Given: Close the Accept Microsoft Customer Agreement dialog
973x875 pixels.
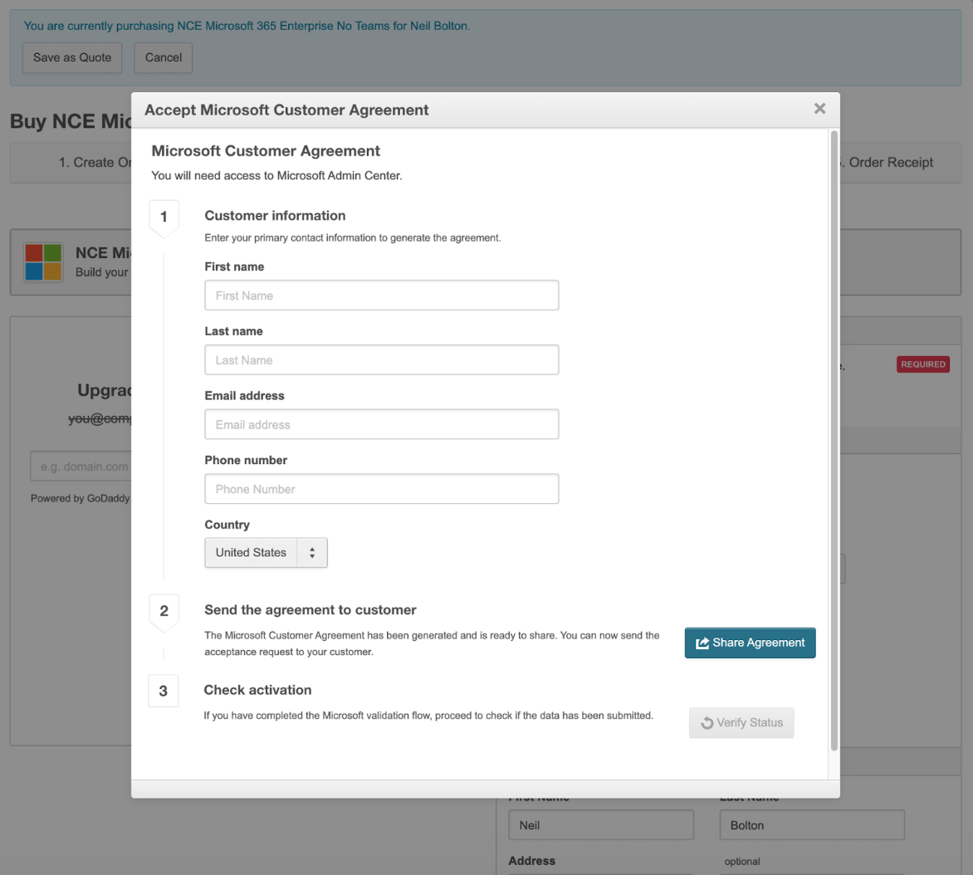Looking at the screenshot, I should (x=819, y=109).
